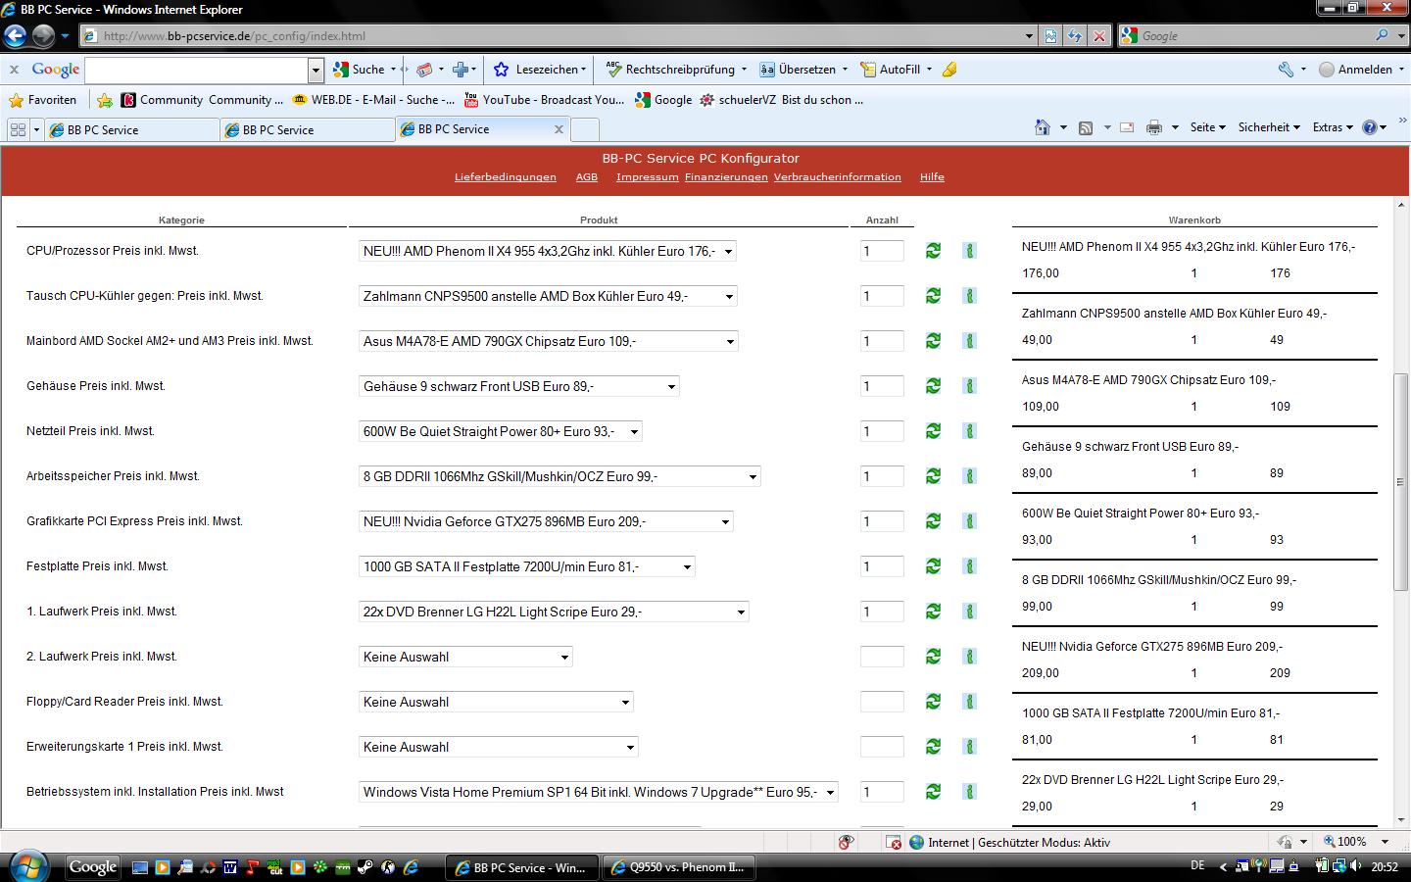Click the taskbar clock showing 20:52
This screenshot has width=1411, height=882.
click(x=1385, y=866)
